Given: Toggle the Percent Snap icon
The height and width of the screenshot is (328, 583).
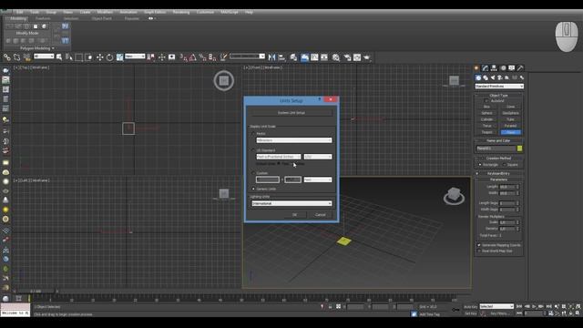Looking at the screenshot, I should (202, 57).
